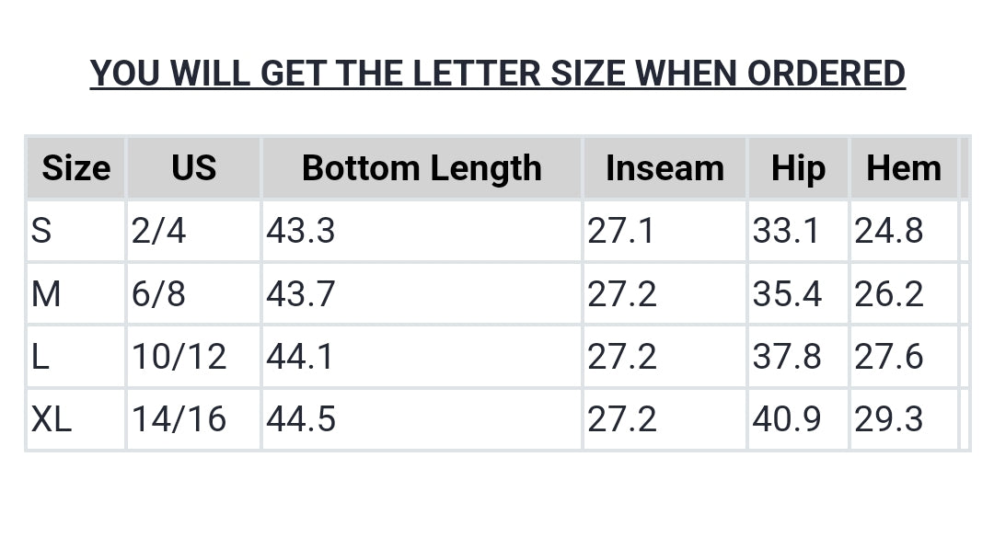The image size is (994, 537).
Task: Select the XL size row label
Action: pyautogui.click(x=52, y=419)
